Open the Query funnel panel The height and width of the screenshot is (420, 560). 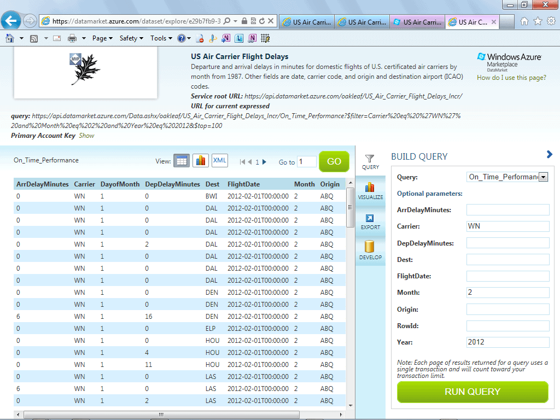tap(370, 161)
